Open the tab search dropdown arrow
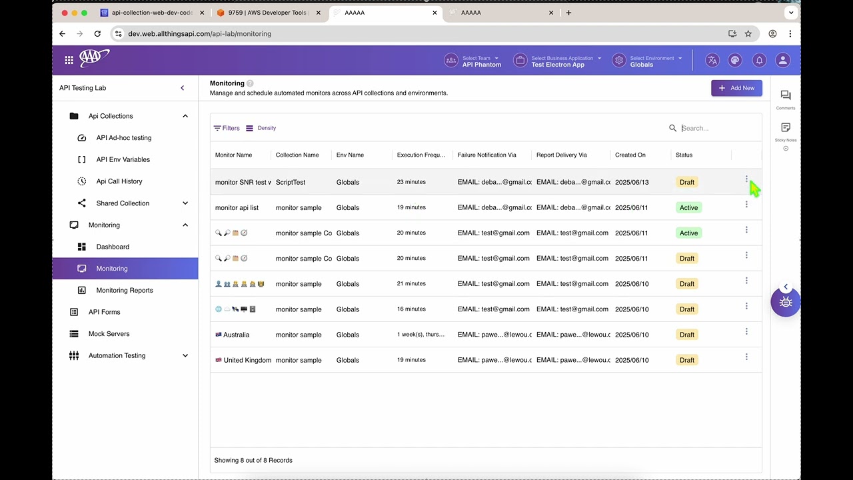Screen dimensions: 853x480 tap(791, 13)
